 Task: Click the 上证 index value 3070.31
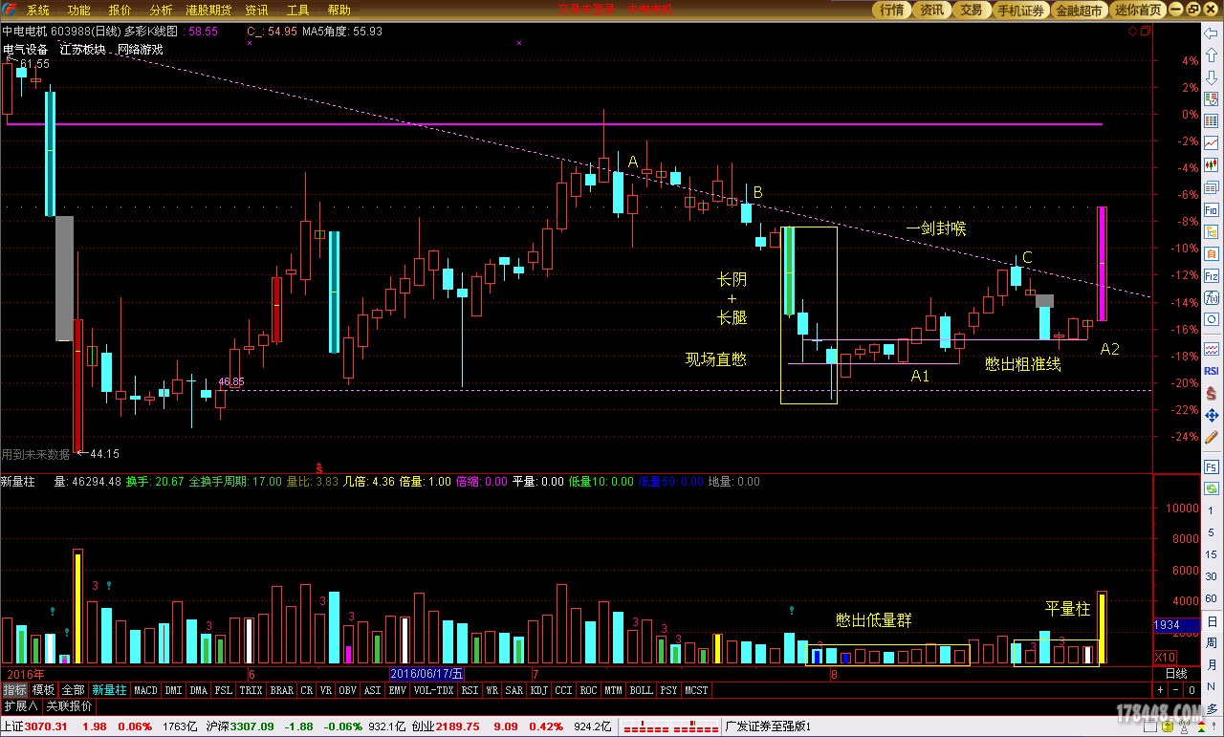45,726
